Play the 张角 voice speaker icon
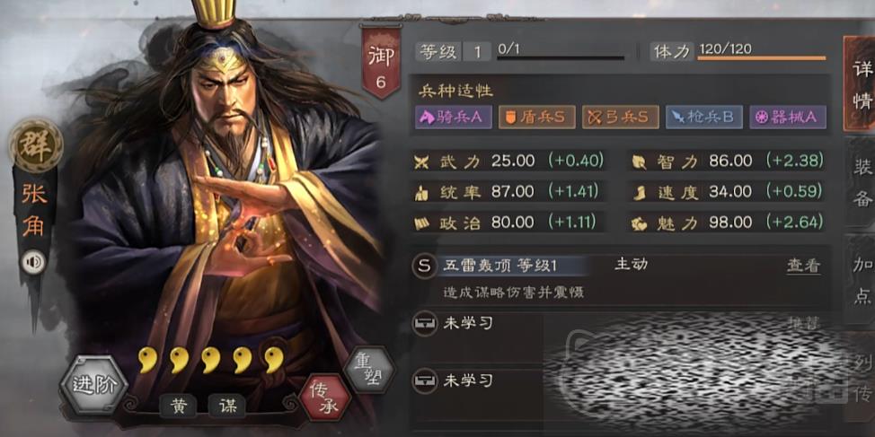The width and height of the screenshot is (875, 437). click(33, 262)
